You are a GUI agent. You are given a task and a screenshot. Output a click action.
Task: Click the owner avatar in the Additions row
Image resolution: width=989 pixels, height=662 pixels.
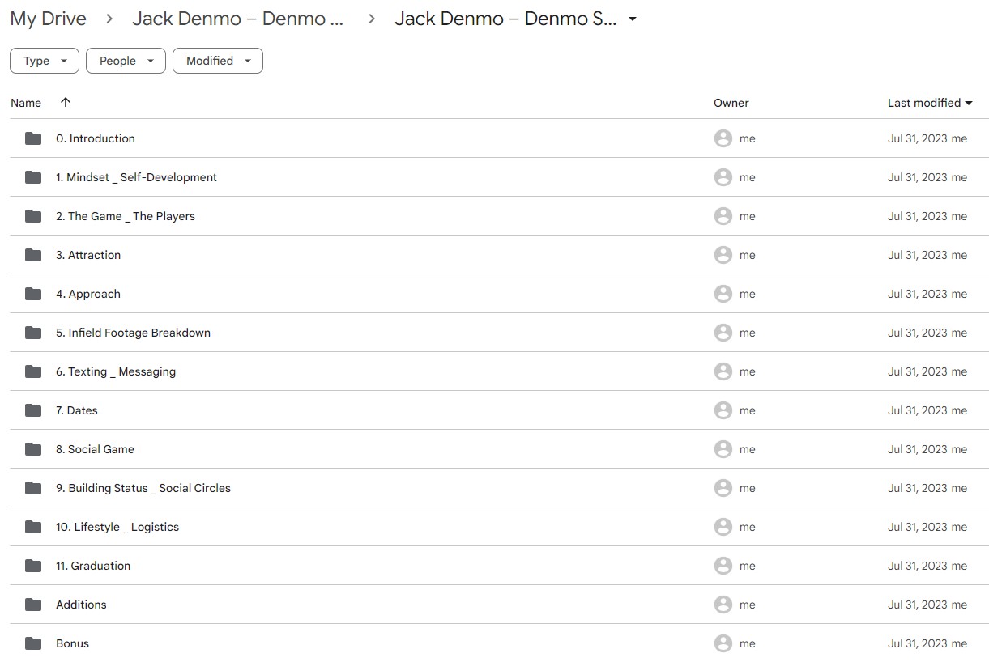click(x=723, y=605)
